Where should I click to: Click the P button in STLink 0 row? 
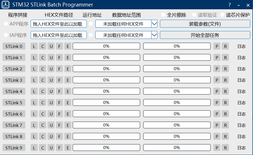[x=217, y=46]
